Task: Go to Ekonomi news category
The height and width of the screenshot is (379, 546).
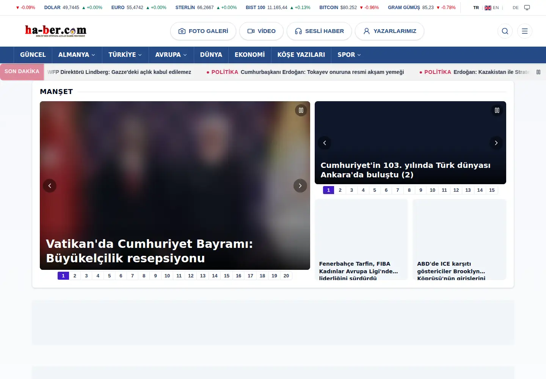Action: 250,55
